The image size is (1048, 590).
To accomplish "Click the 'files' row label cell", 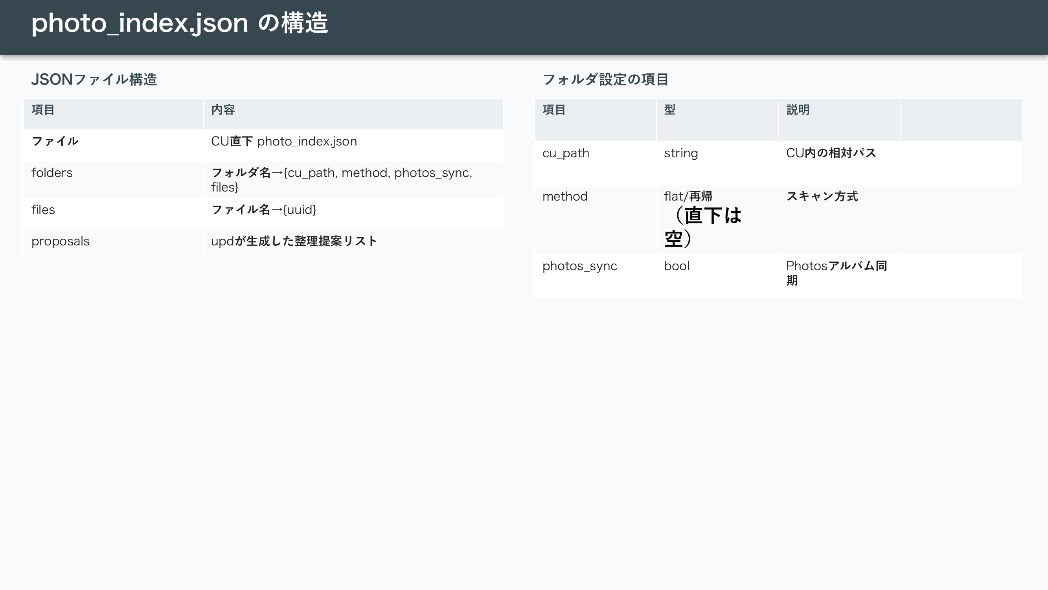I will pyautogui.click(x=43, y=210).
